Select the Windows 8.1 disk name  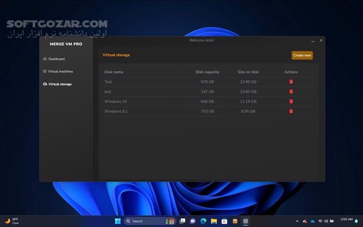[116, 111]
